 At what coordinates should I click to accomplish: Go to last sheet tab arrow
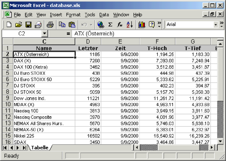click(25, 148)
